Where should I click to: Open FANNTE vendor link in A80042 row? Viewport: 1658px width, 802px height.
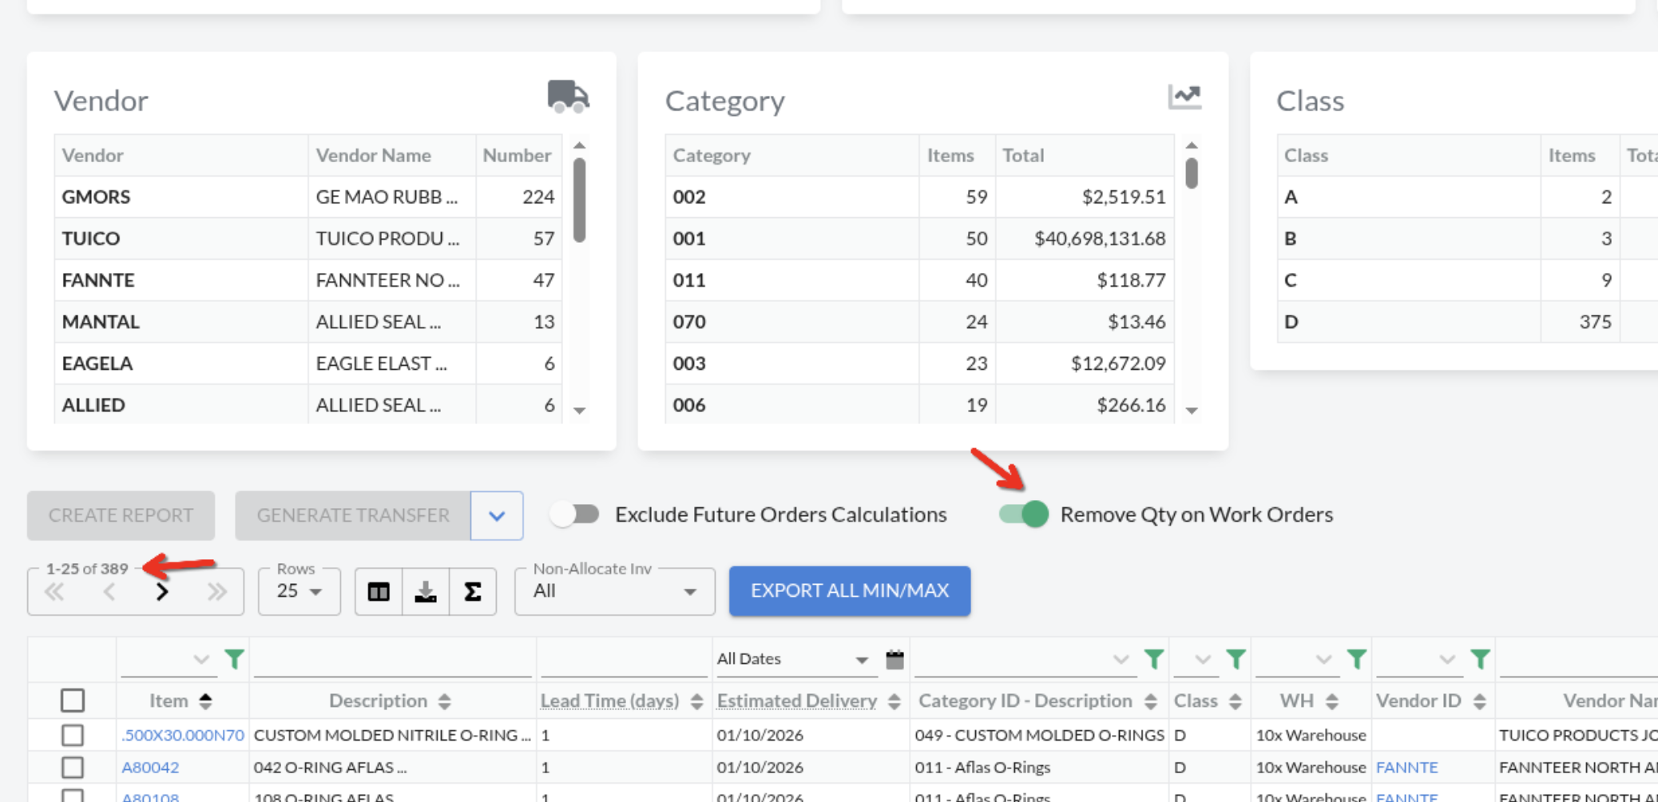pyautogui.click(x=1407, y=768)
